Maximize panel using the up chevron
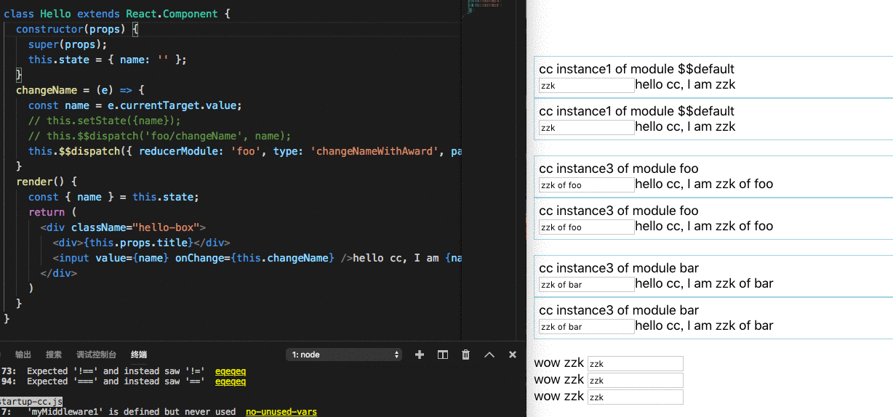This screenshot has height=417, width=893. pos(489,355)
